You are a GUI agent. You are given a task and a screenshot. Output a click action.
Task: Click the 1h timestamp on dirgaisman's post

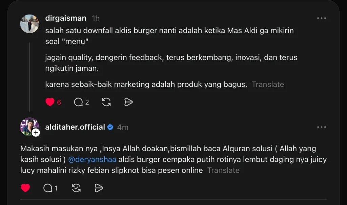click(96, 18)
